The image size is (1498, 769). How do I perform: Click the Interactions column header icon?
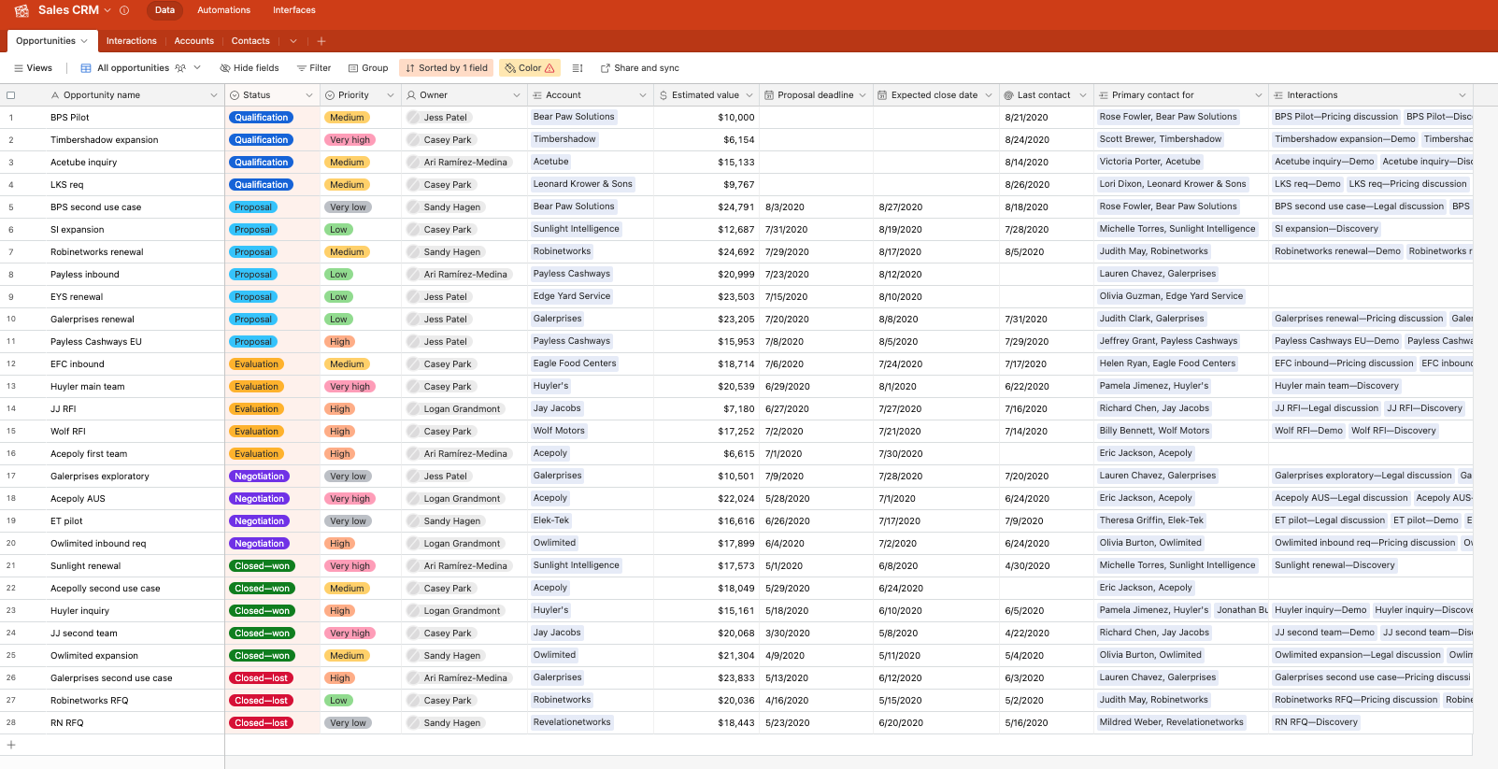pos(1278,95)
